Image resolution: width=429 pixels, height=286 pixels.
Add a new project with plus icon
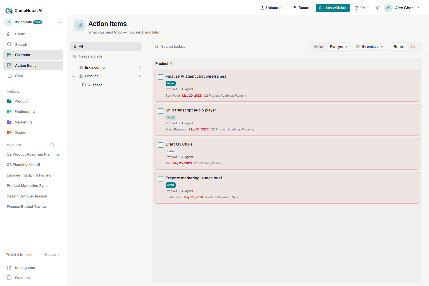pos(59,92)
